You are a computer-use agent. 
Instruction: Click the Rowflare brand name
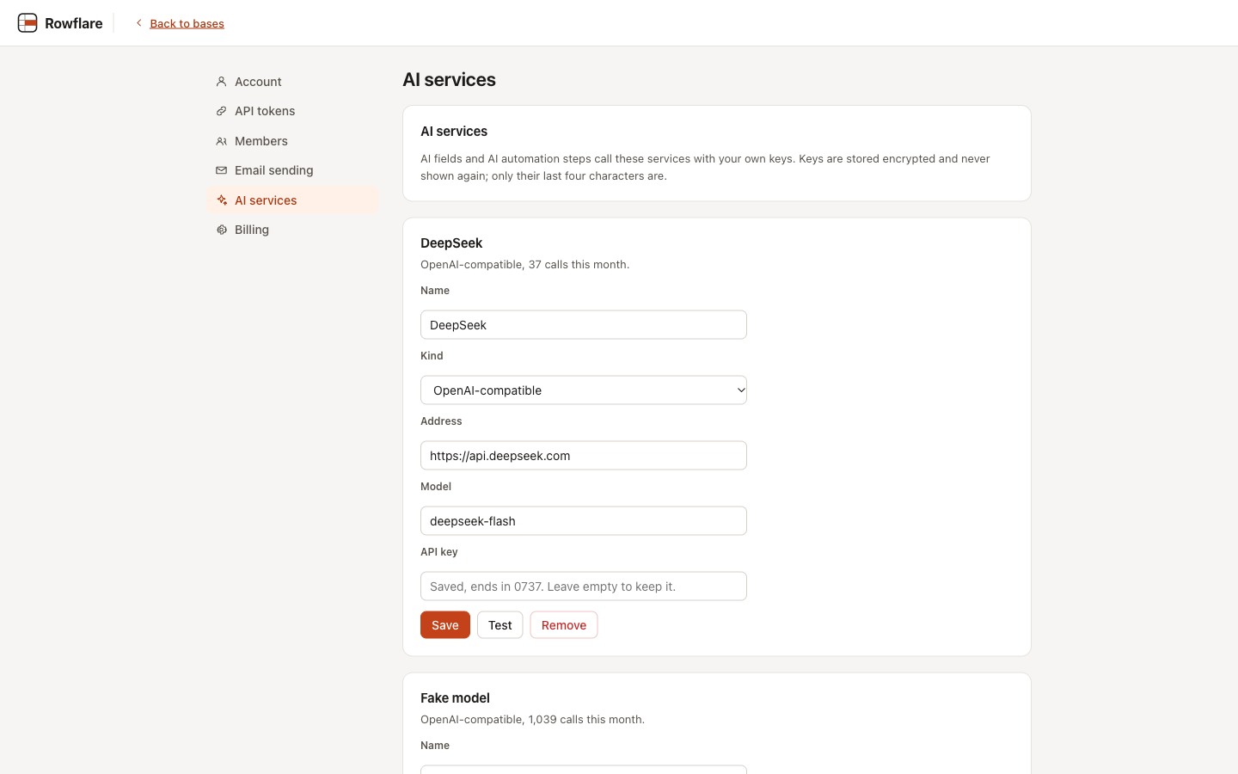74,23
